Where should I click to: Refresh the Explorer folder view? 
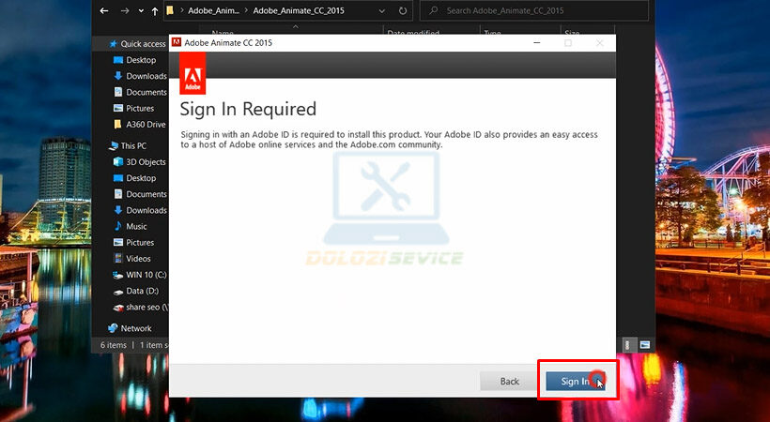coord(402,12)
